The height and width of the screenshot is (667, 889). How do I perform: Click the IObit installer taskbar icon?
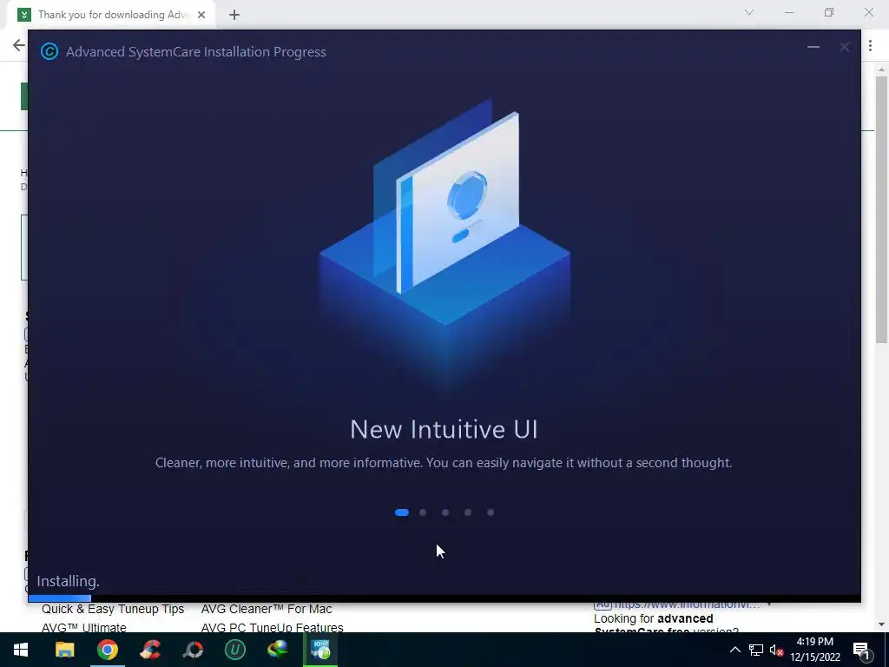point(320,650)
